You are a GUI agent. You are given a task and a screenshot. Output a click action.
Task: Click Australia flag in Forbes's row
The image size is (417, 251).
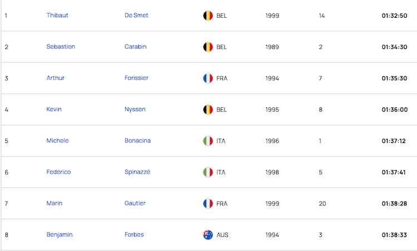point(208,235)
